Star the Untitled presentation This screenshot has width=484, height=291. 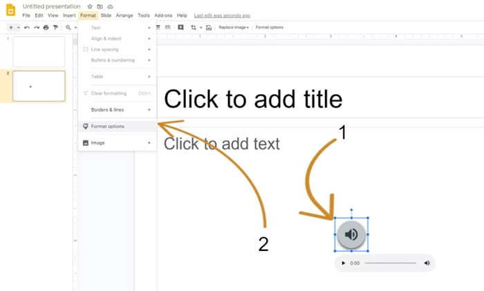click(90, 6)
